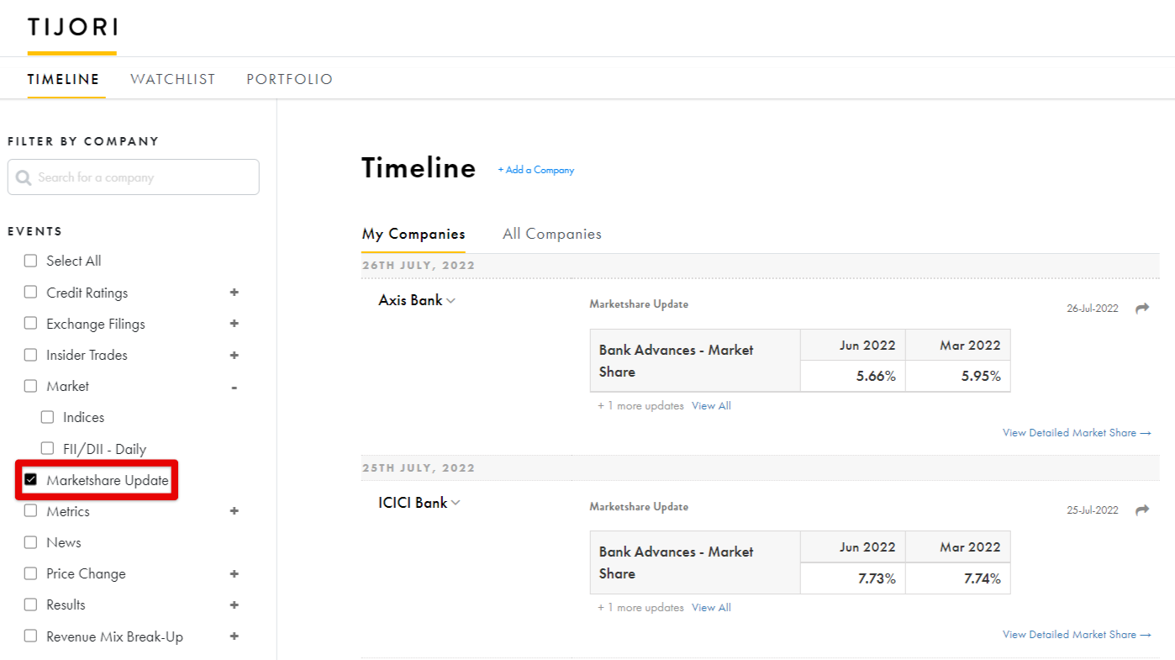Check the Indices sub-filter
This screenshot has height=660, width=1175.
click(47, 417)
